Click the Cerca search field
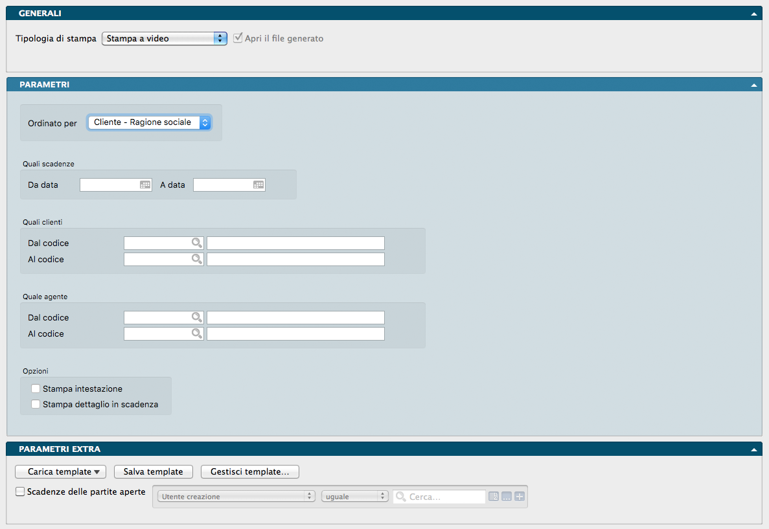769x529 pixels. pos(444,497)
